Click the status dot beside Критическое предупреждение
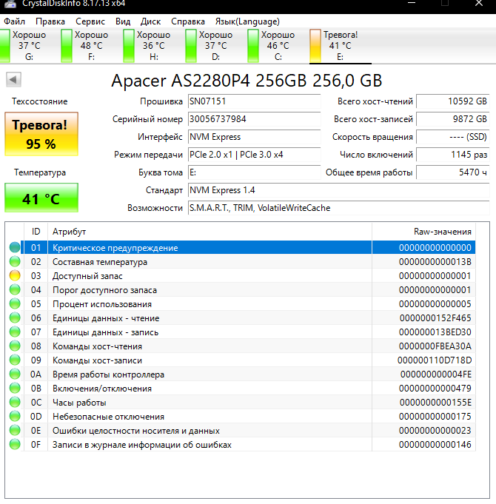 click(15, 247)
